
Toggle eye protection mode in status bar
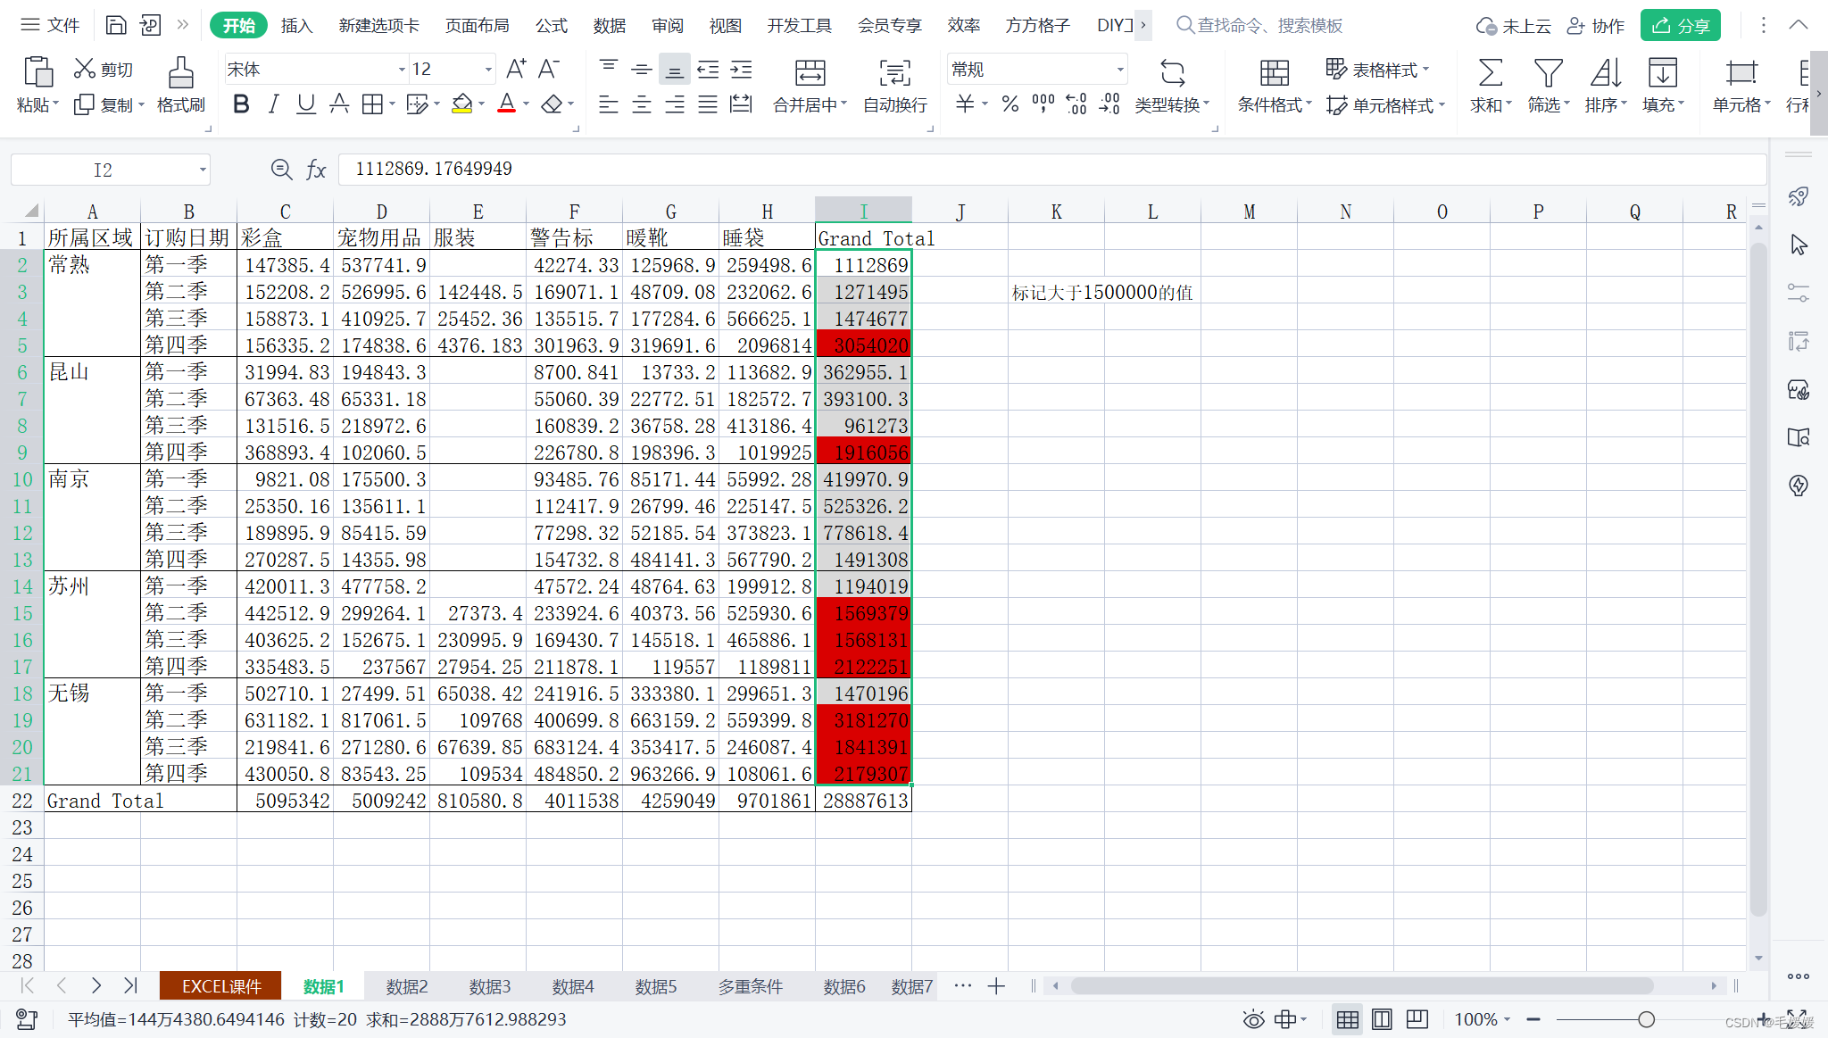pyautogui.click(x=1253, y=1019)
